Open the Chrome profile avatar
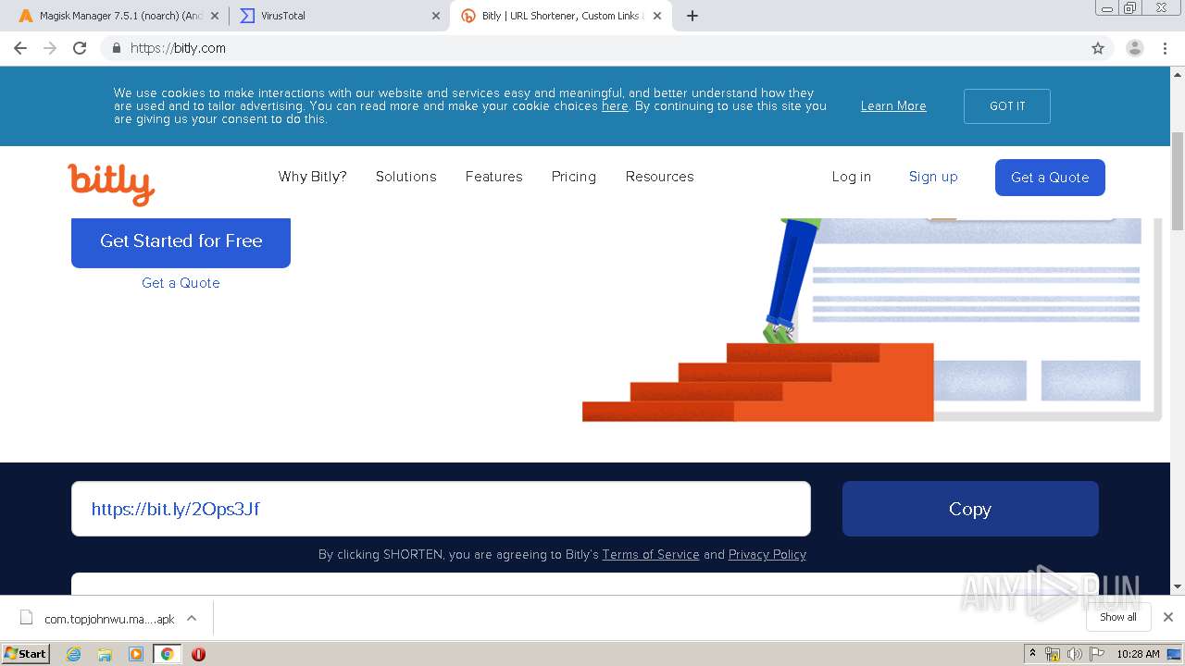The image size is (1185, 666). pos(1135,48)
